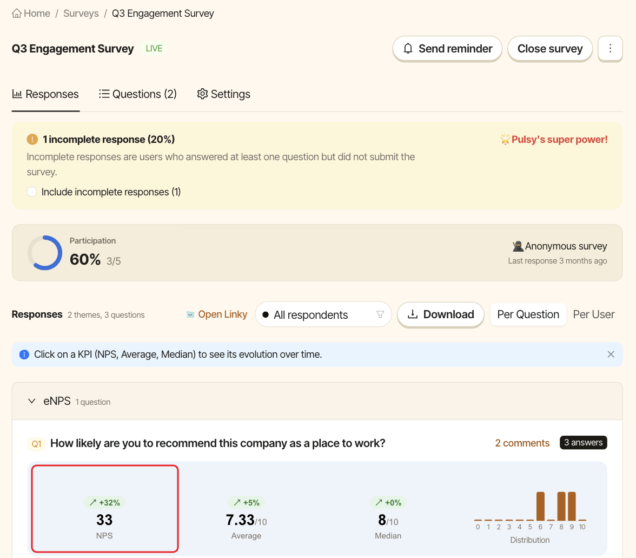
Task: Click the blue info icon in the KPI tip
Action: click(x=24, y=355)
